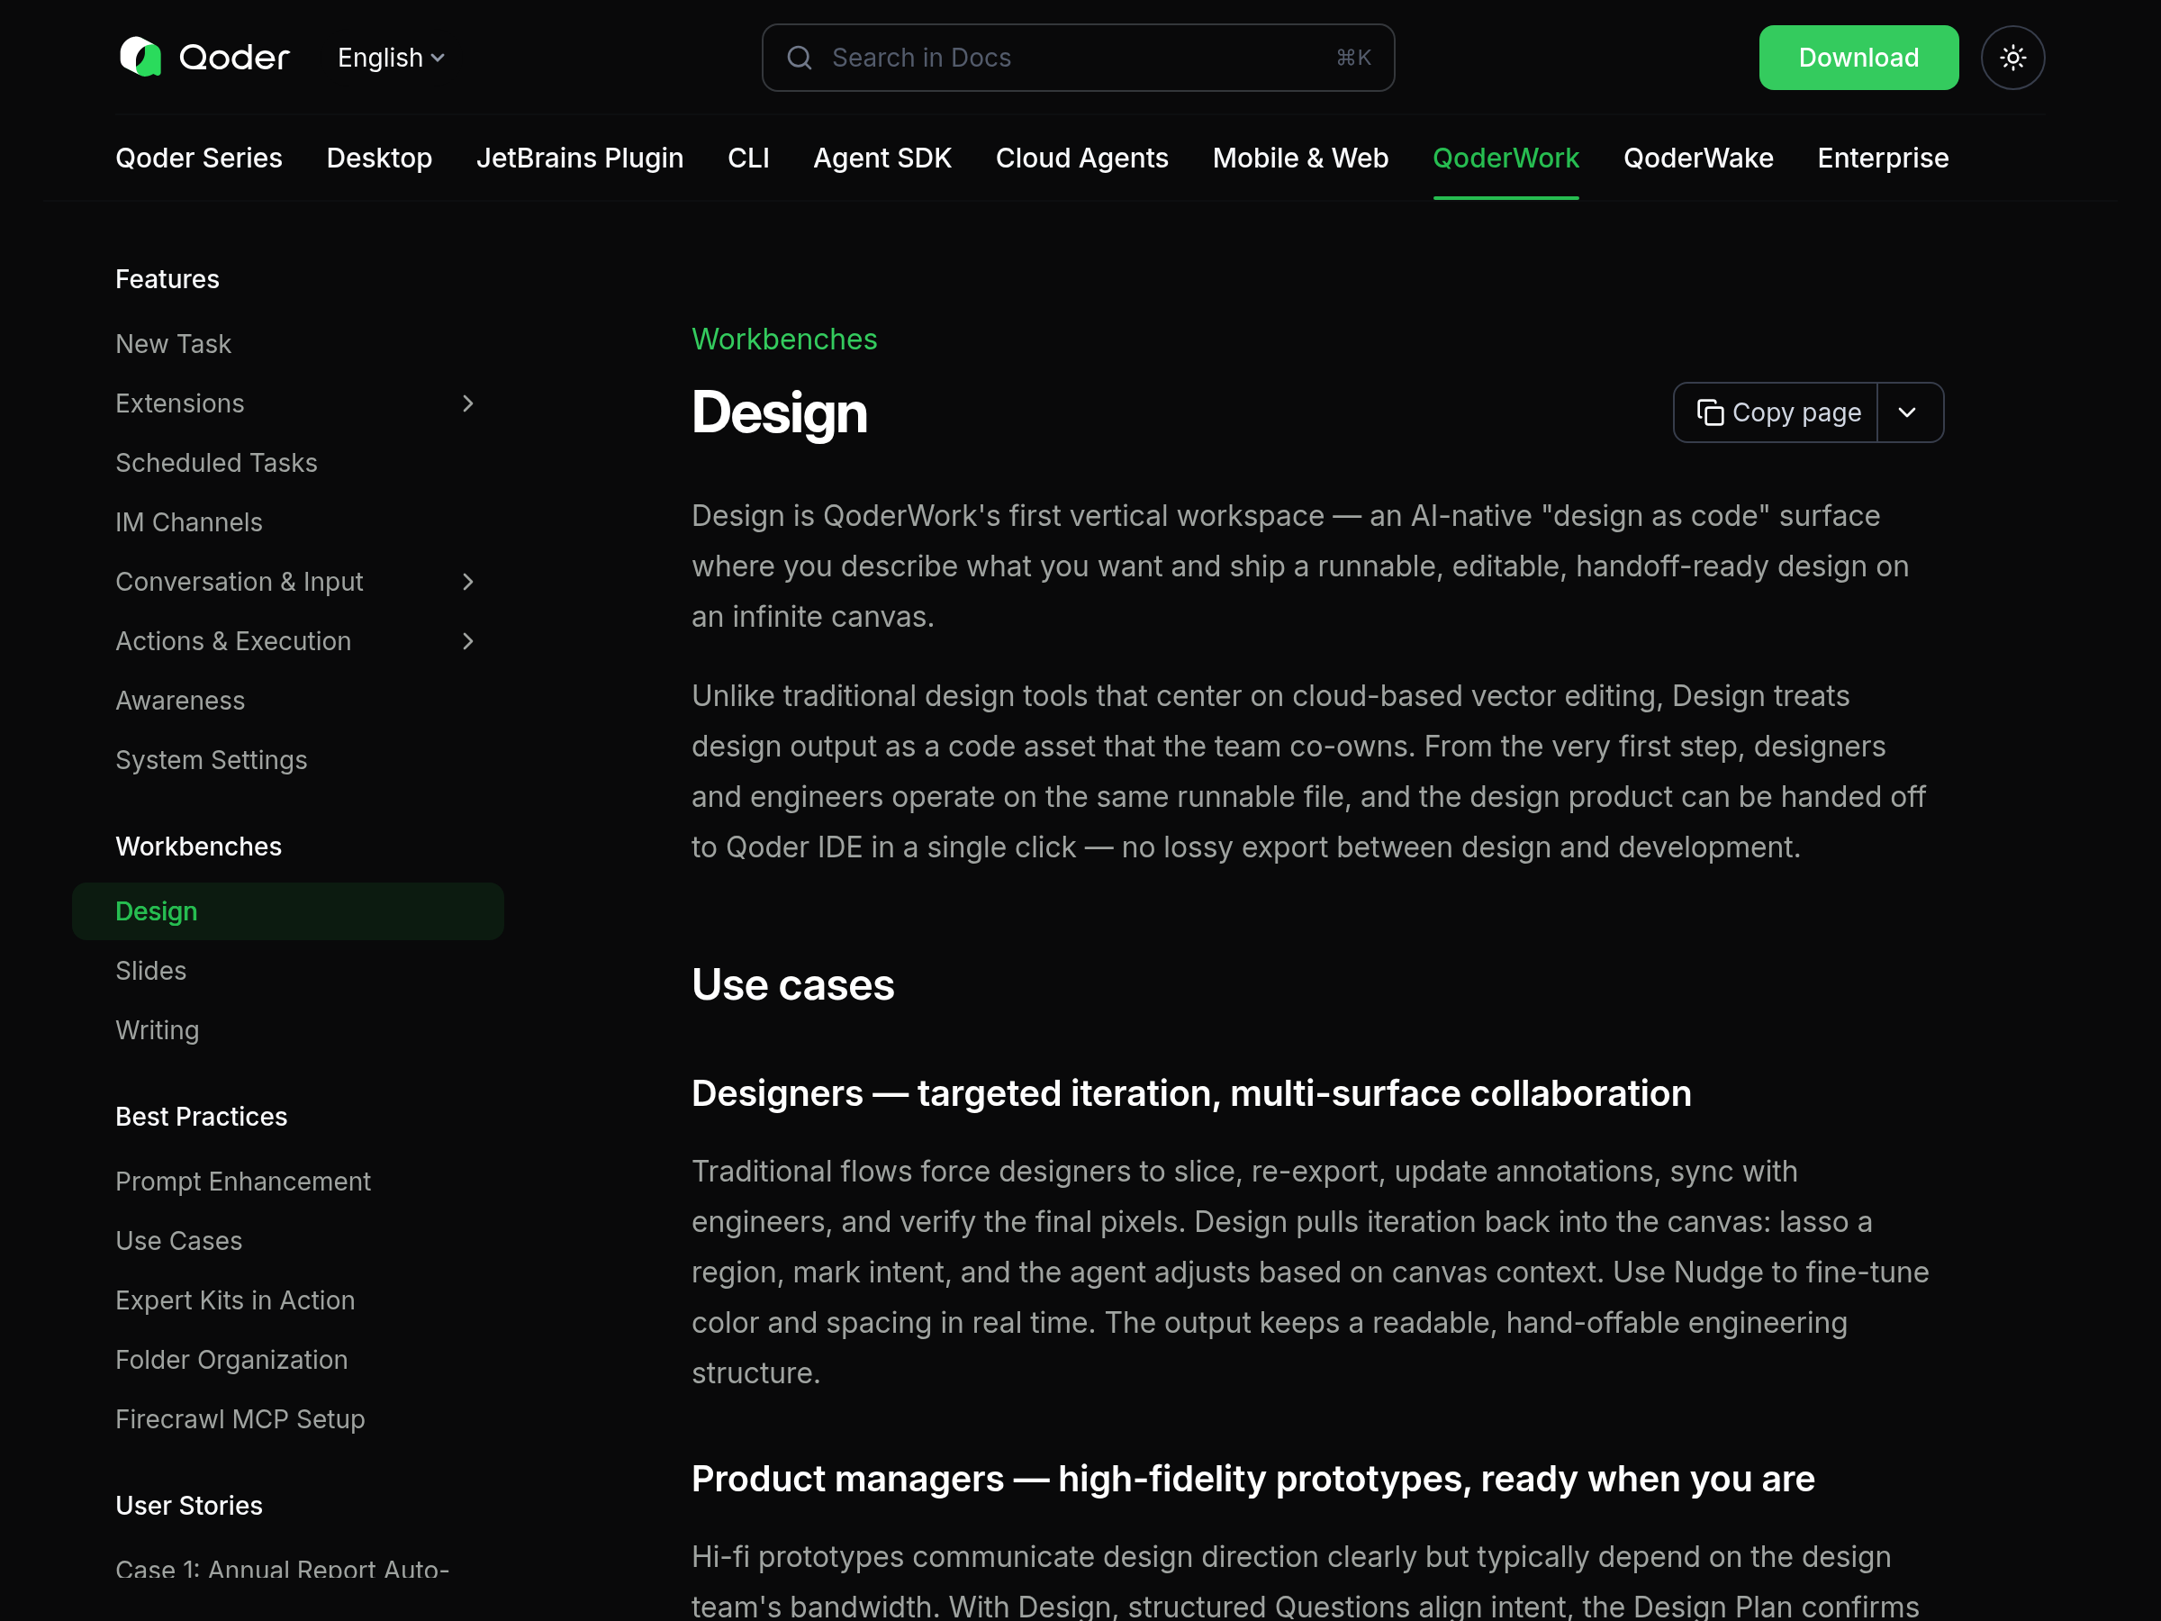The width and height of the screenshot is (2161, 1621).
Task: Open the Qoder Series tab
Action: click(198, 158)
